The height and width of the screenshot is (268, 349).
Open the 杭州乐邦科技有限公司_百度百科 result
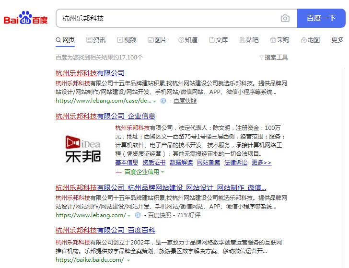(x=105, y=231)
